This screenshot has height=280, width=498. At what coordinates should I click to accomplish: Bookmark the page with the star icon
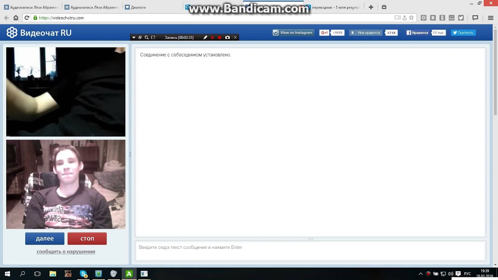(411, 18)
